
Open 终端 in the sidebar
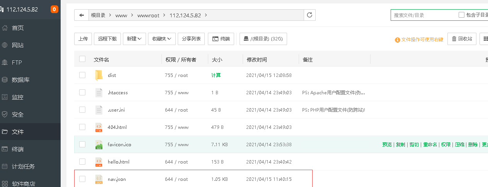18,149
